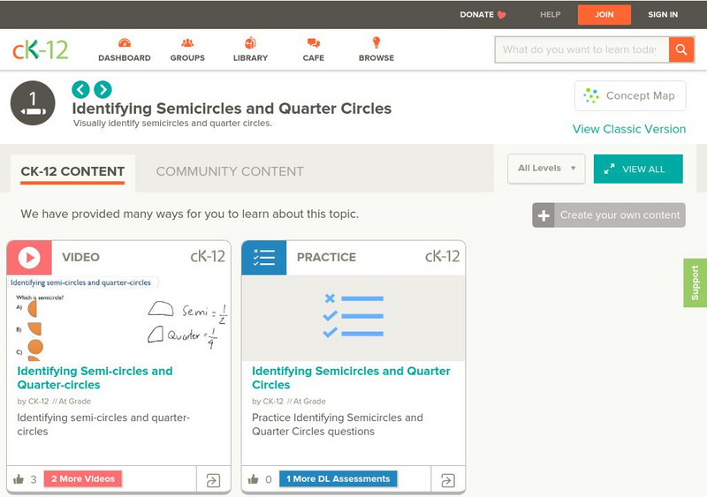Like the video card thumbs-up
Viewport: 707px width, 497px height.
(x=19, y=479)
